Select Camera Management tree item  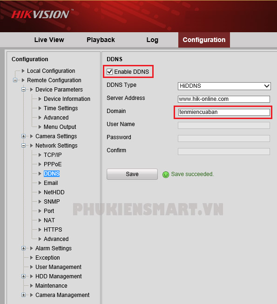[x=62, y=295]
